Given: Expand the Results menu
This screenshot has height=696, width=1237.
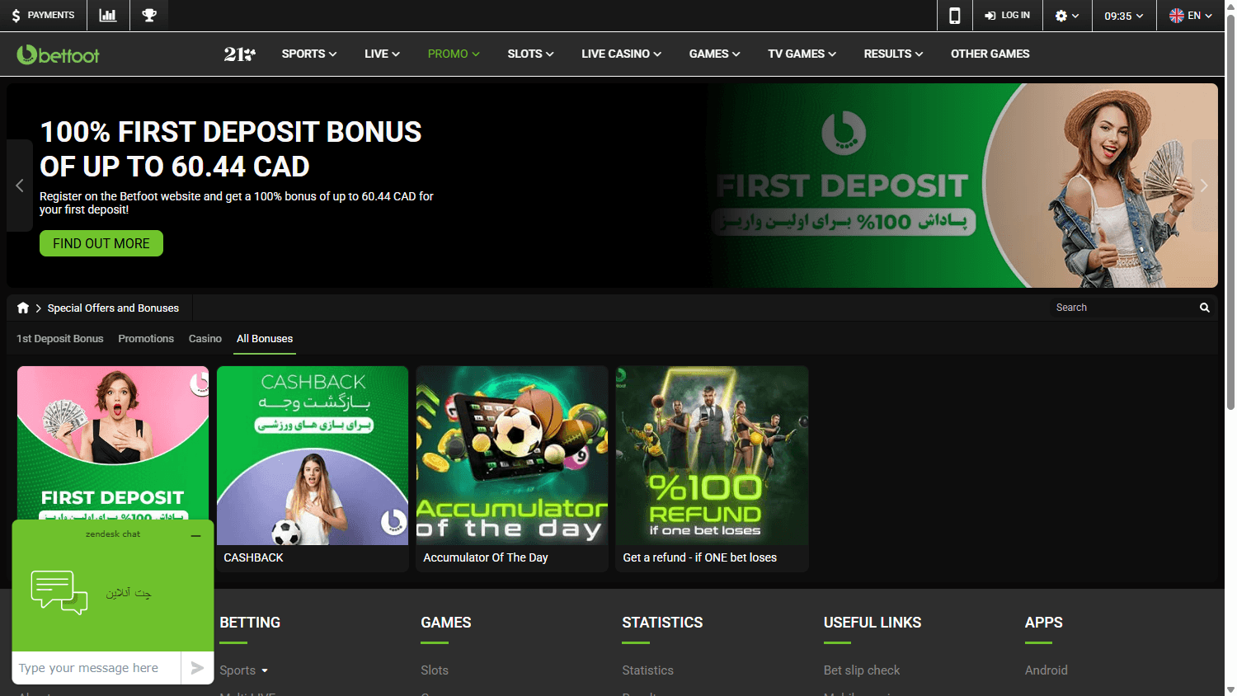Looking at the screenshot, I should 893,54.
